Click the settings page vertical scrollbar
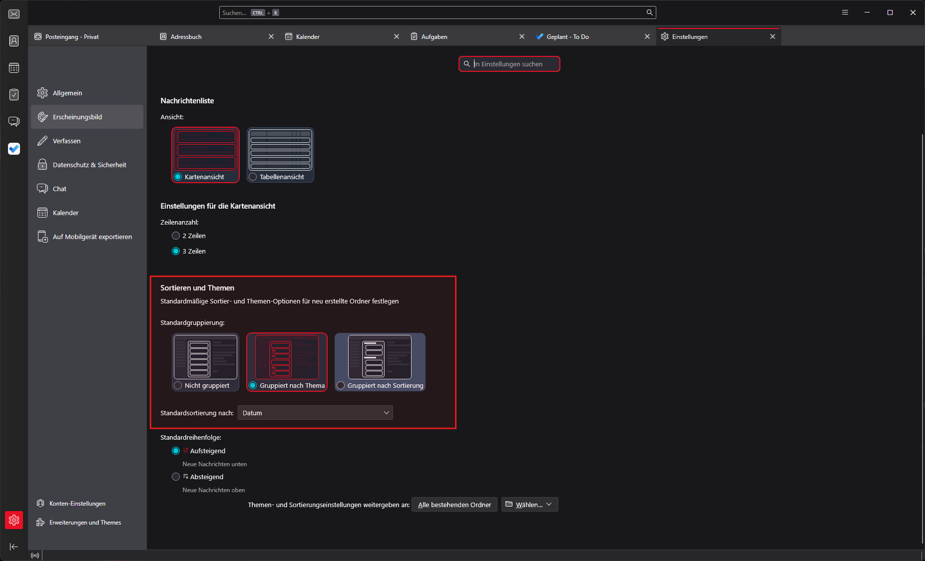This screenshot has height=561, width=925. pos(922,339)
